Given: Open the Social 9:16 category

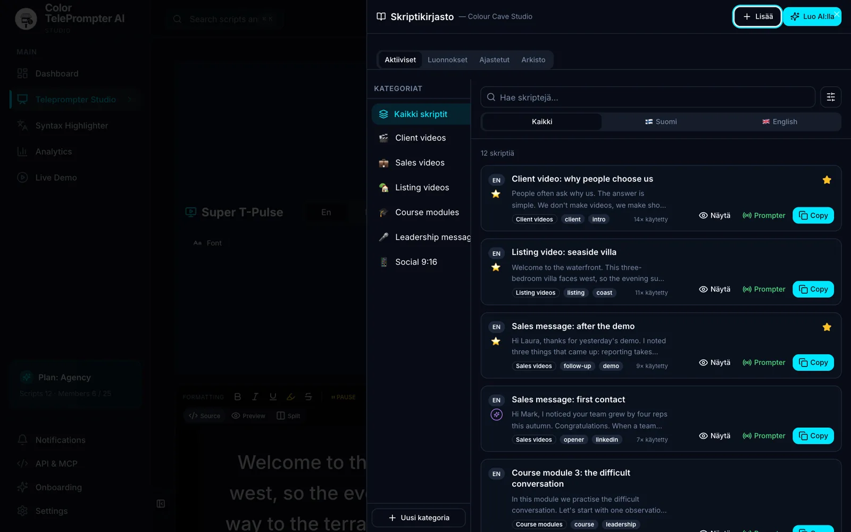Looking at the screenshot, I should pyautogui.click(x=421, y=262).
